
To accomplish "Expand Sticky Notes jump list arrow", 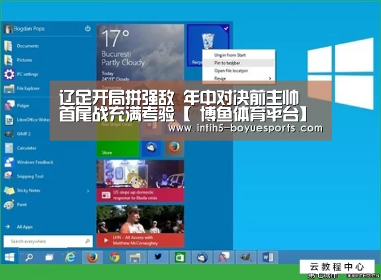I will tap(88, 191).
